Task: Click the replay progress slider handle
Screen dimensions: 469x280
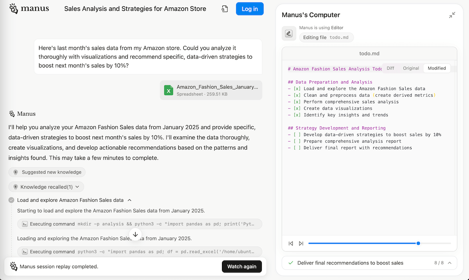Action: click(x=418, y=243)
